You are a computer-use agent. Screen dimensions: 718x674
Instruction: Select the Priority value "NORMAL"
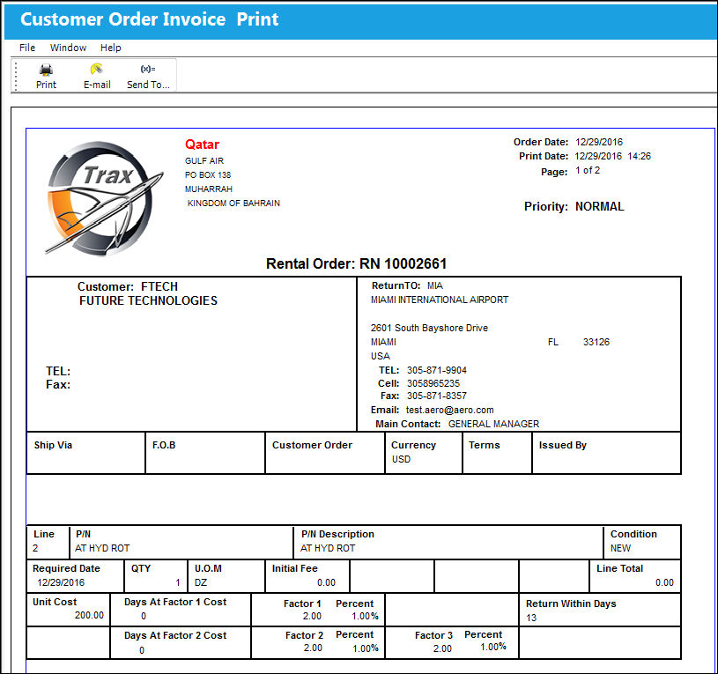(599, 206)
